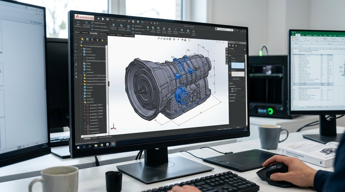Image resolution: width=345 pixels, height=192 pixels.
Task: Click the middle of three stacked ribbon commands
Action: [x=99, y=26]
